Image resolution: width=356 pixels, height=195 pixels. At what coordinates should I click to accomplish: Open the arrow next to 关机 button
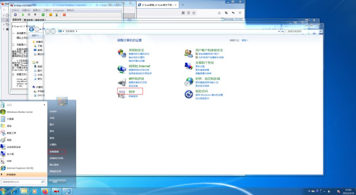click(x=63, y=182)
